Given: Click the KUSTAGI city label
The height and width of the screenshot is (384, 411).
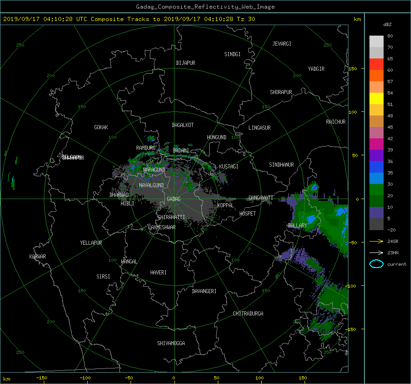Looking at the screenshot, I should pyautogui.click(x=229, y=167).
